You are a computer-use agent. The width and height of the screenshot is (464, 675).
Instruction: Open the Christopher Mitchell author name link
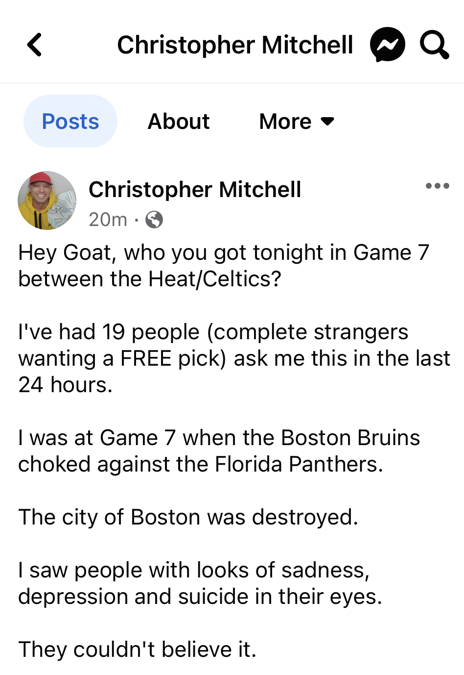point(195,190)
